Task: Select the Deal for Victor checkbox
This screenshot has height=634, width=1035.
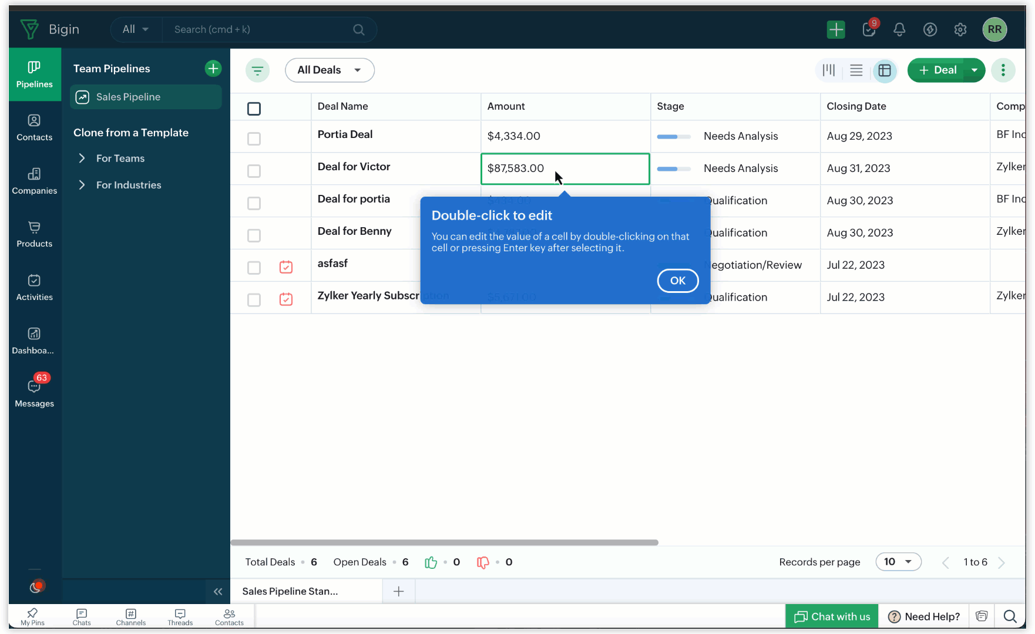Action: (254, 171)
